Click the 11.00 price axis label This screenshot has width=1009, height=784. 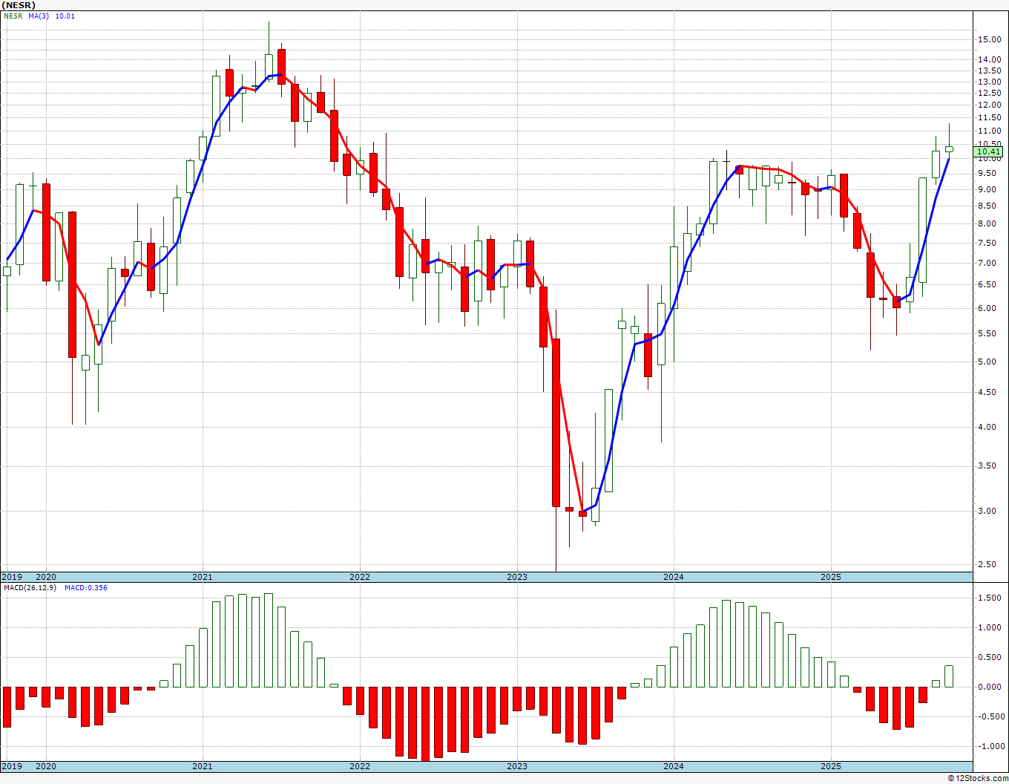tap(988, 131)
